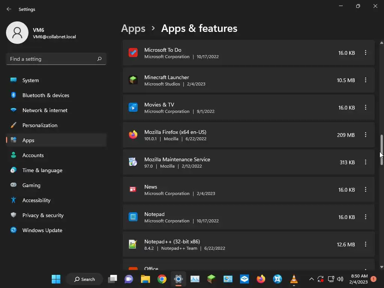Click the News app icon

(133, 189)
